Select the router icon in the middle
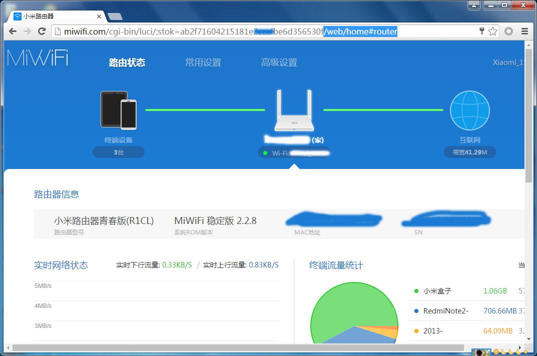The width and height of the screenshot is (537, 356). tap(294, 110)
